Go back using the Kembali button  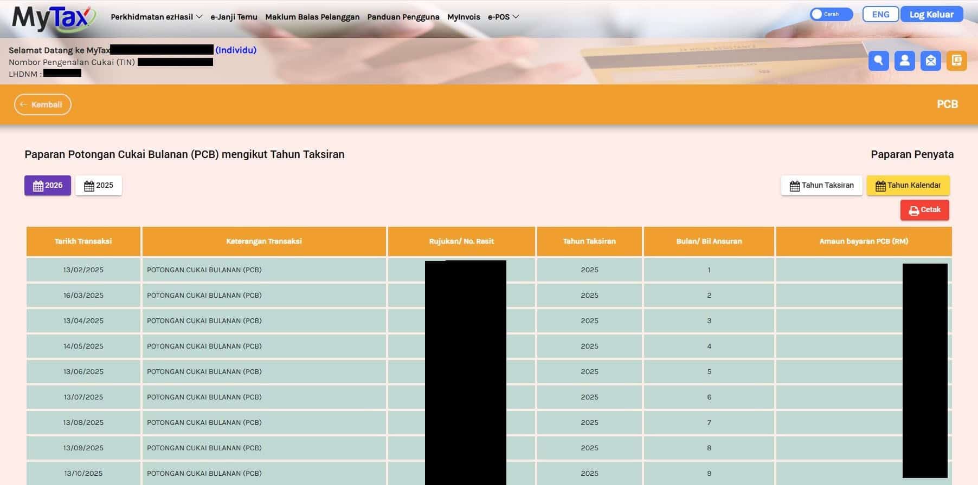pos(42,104)
